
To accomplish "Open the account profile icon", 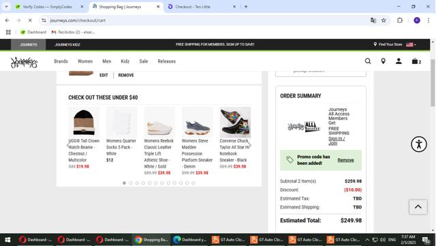I will [x=399, y=61].
